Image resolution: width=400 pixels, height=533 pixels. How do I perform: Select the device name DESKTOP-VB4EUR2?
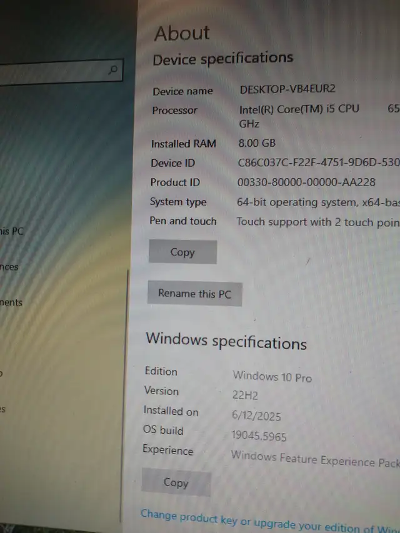click(x=287, y=89)
